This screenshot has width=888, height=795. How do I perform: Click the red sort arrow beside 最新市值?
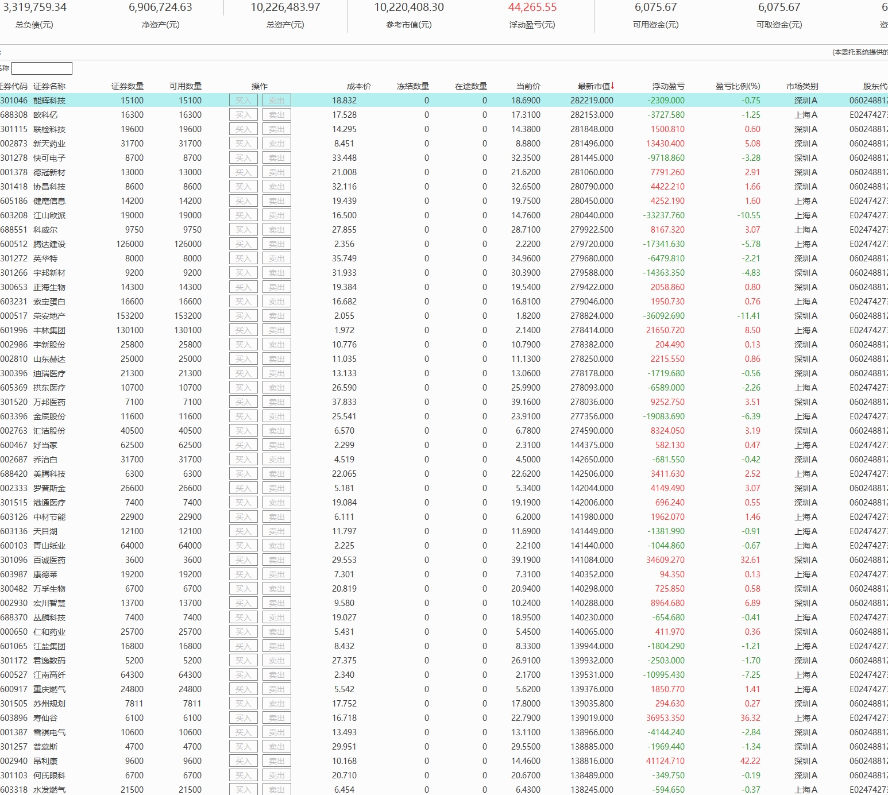613,86
